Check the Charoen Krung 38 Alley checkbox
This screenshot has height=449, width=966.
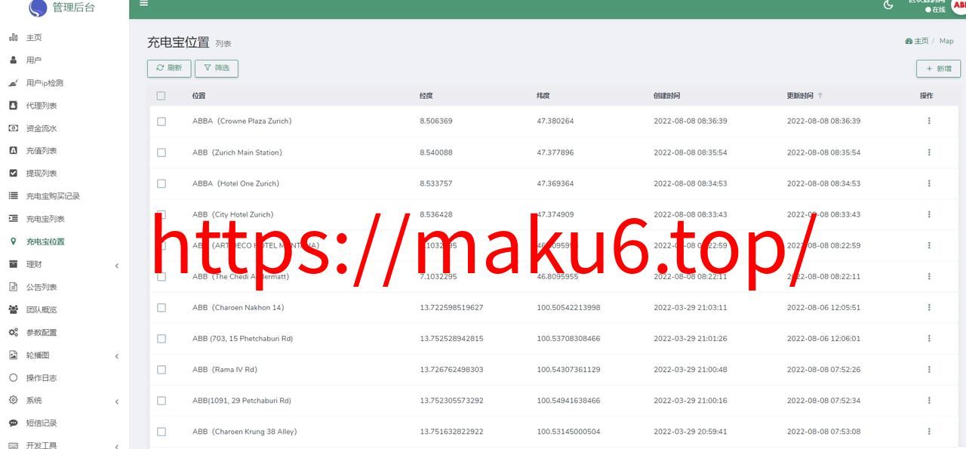162,432
